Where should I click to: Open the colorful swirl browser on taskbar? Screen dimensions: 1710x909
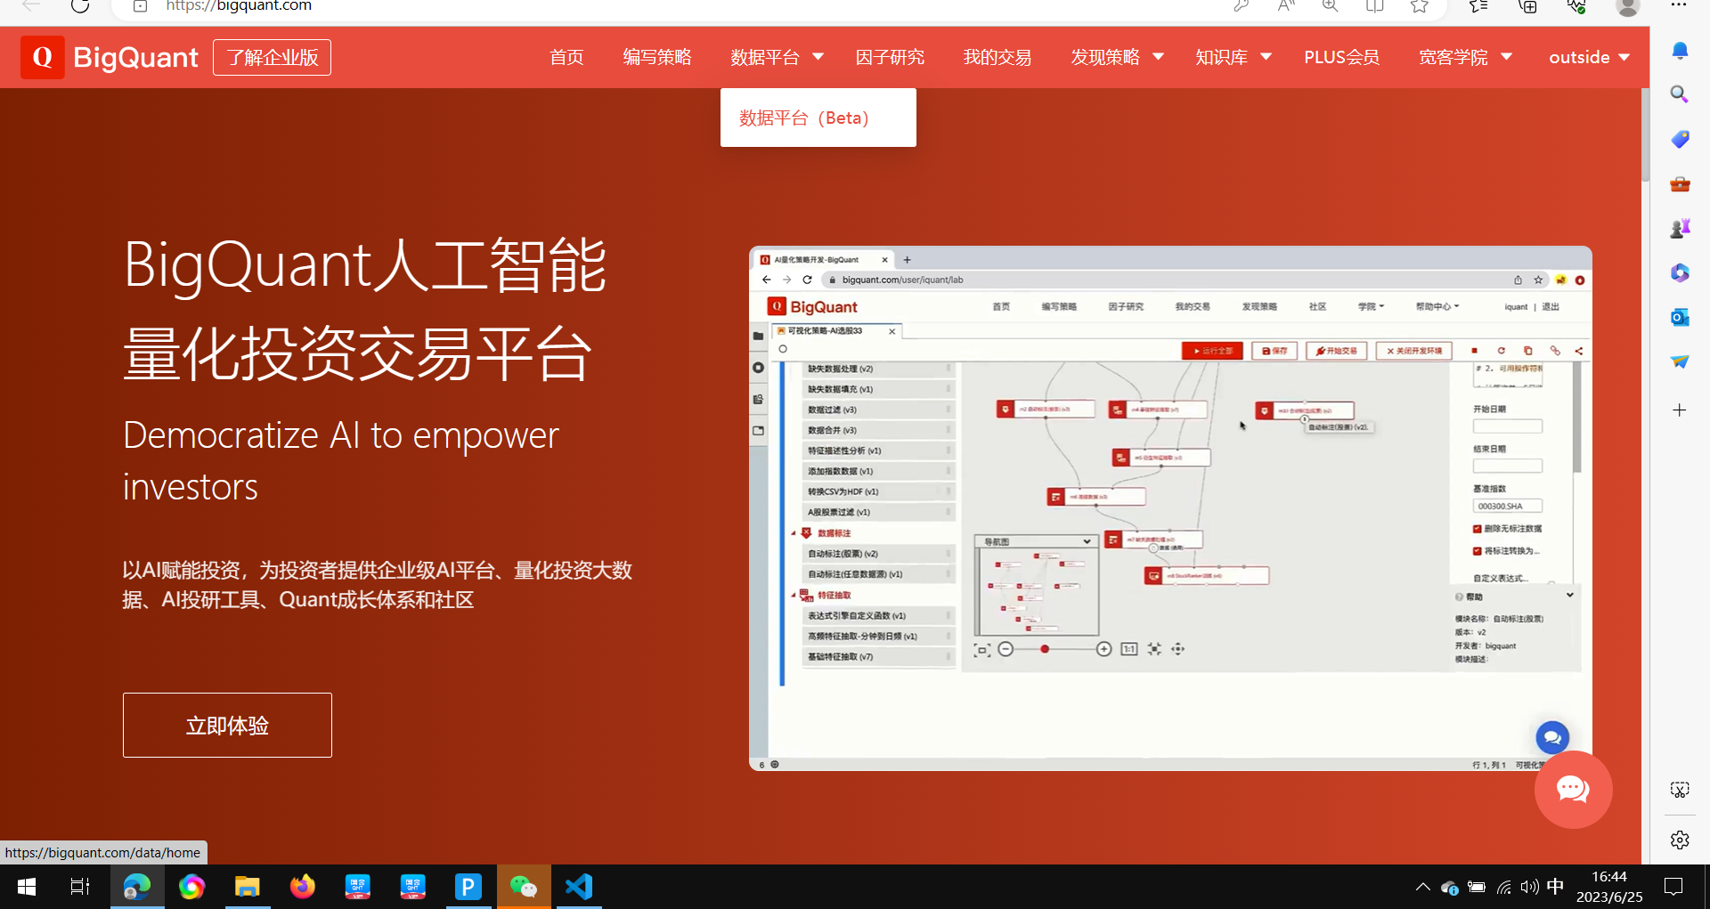tap(191, 887)
